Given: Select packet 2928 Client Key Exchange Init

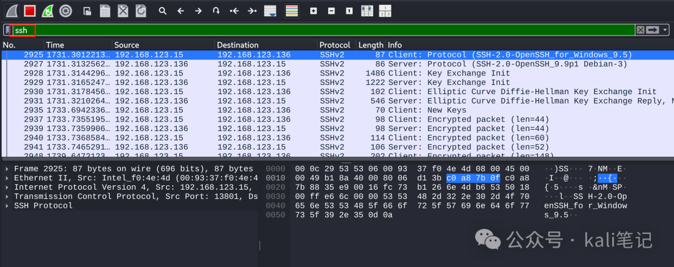Looking at the screenshot, I should 337,73.
